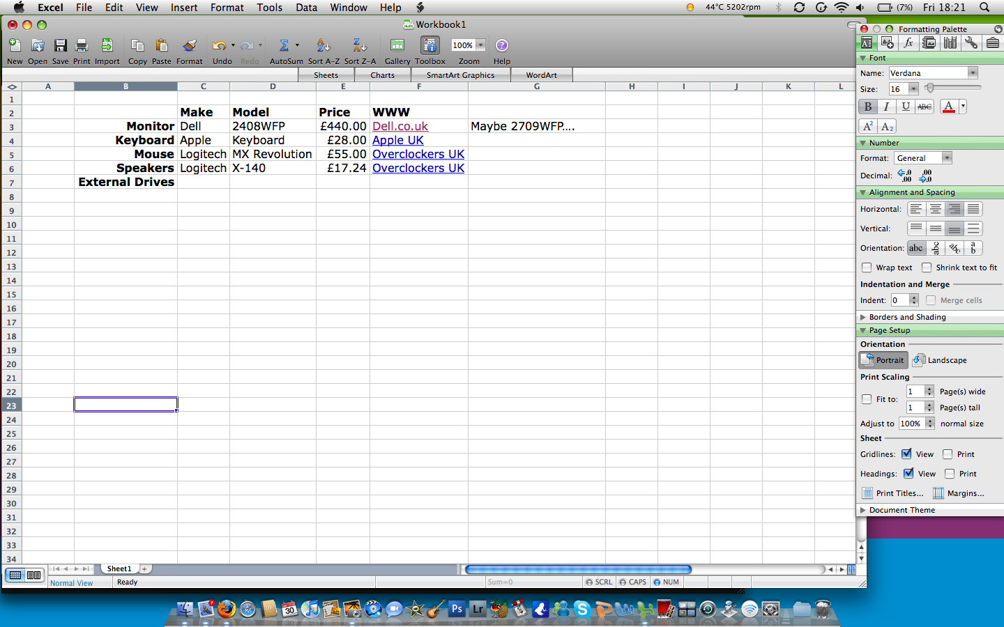Viewport: 1004px width, 627px height.
Task: Open Formula Builder tab in palette
Action: 908,42
